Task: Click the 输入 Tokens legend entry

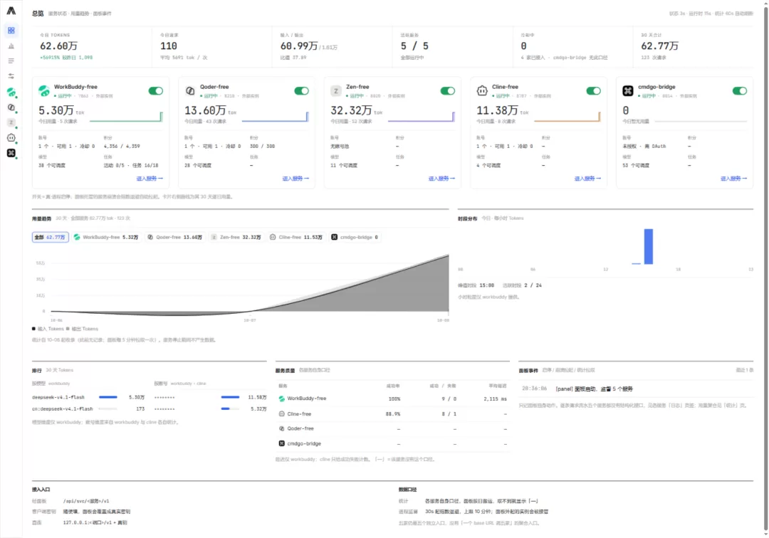Action: pyautogui.click(x=48, y=329)
